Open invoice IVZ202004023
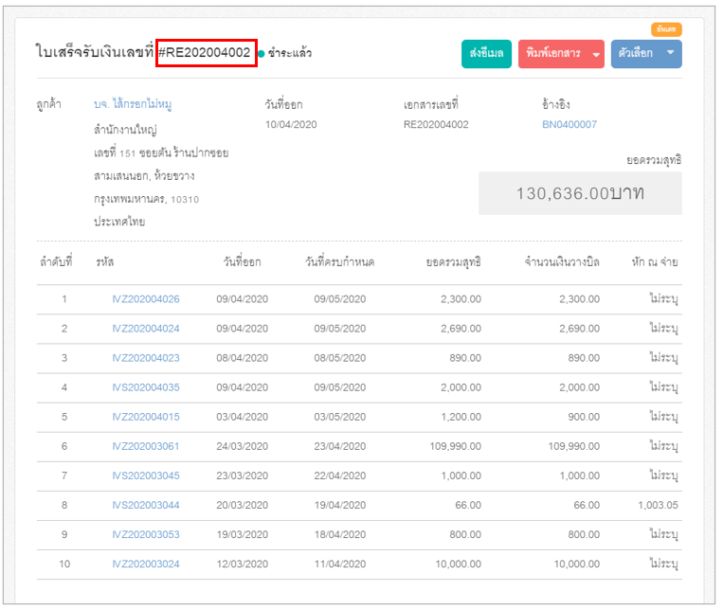This screenshot has height=610, width=723. tap(146, 358)
